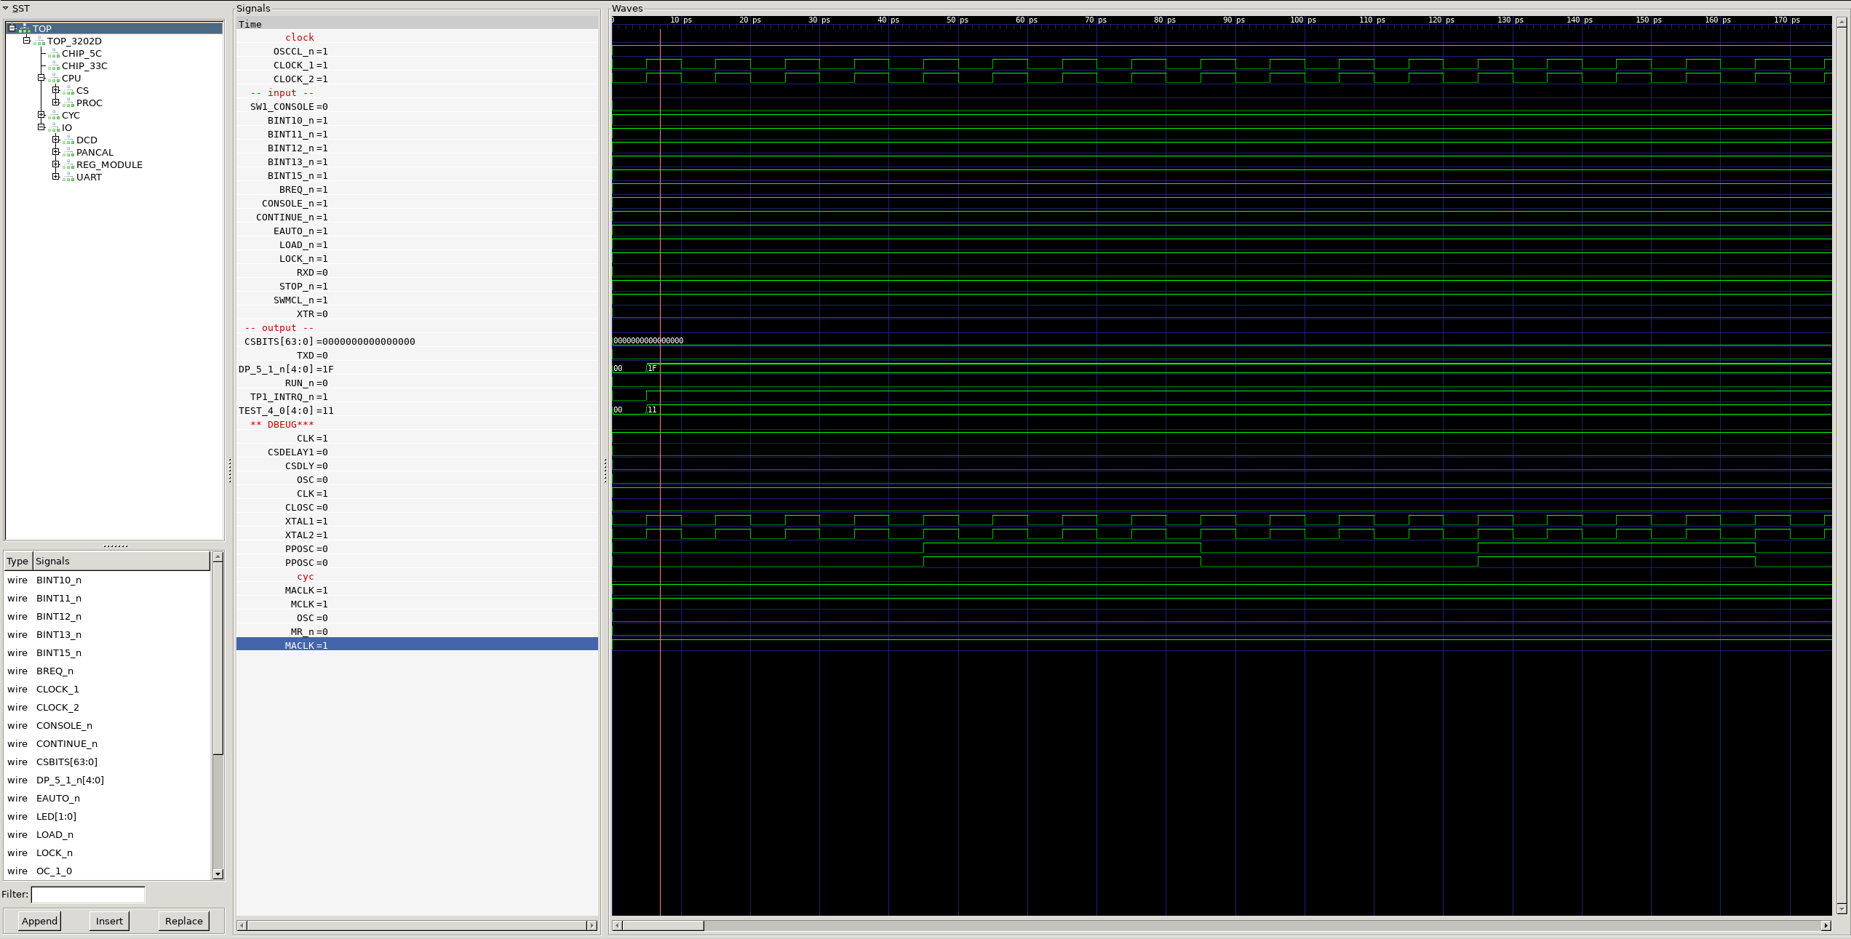Select OSCCL_n signal in Signals pane
This screenshot has width=1851, height=939.
(x=417, y=51)
